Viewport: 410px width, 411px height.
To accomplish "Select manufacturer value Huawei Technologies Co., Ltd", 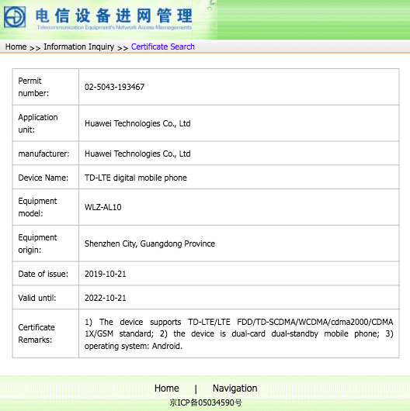I will point(137,154).
